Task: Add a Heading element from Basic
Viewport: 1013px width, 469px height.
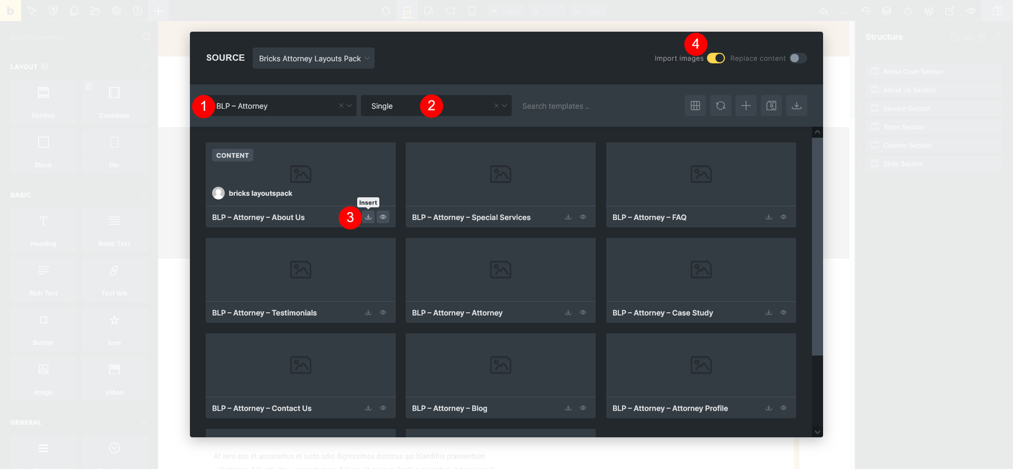Action: (43, 230)
